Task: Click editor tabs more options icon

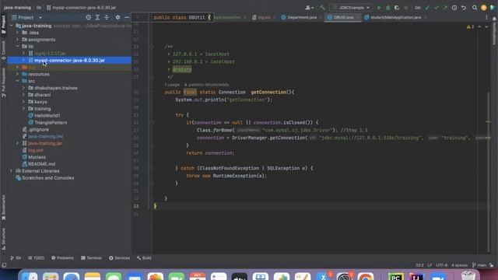Action: pyautogui.click(x=486, y=17)
